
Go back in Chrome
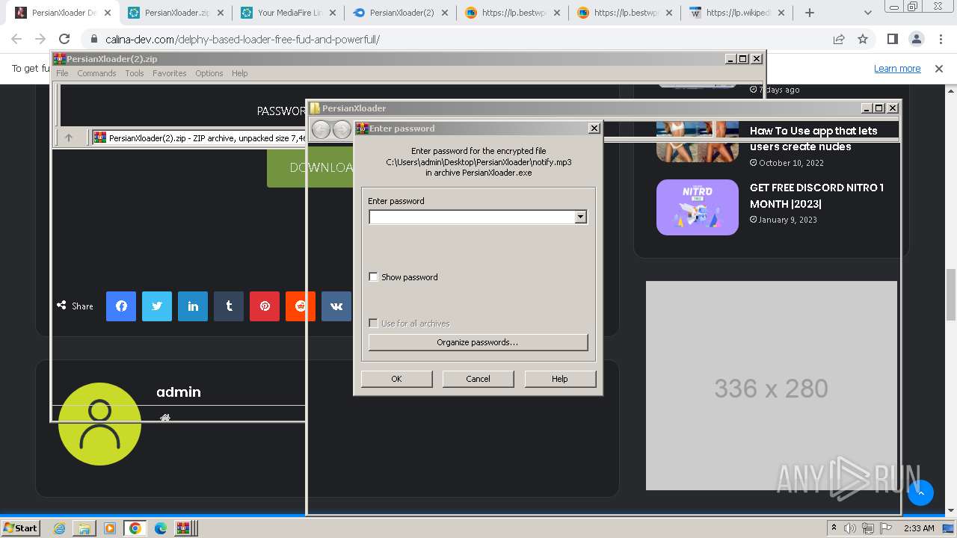[x=16, y=39]
